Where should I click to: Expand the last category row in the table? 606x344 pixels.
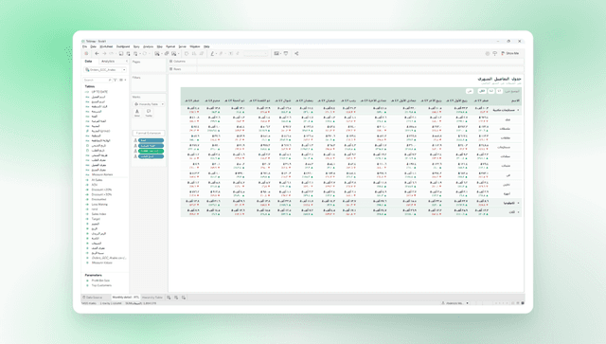[x=518, y=212]
